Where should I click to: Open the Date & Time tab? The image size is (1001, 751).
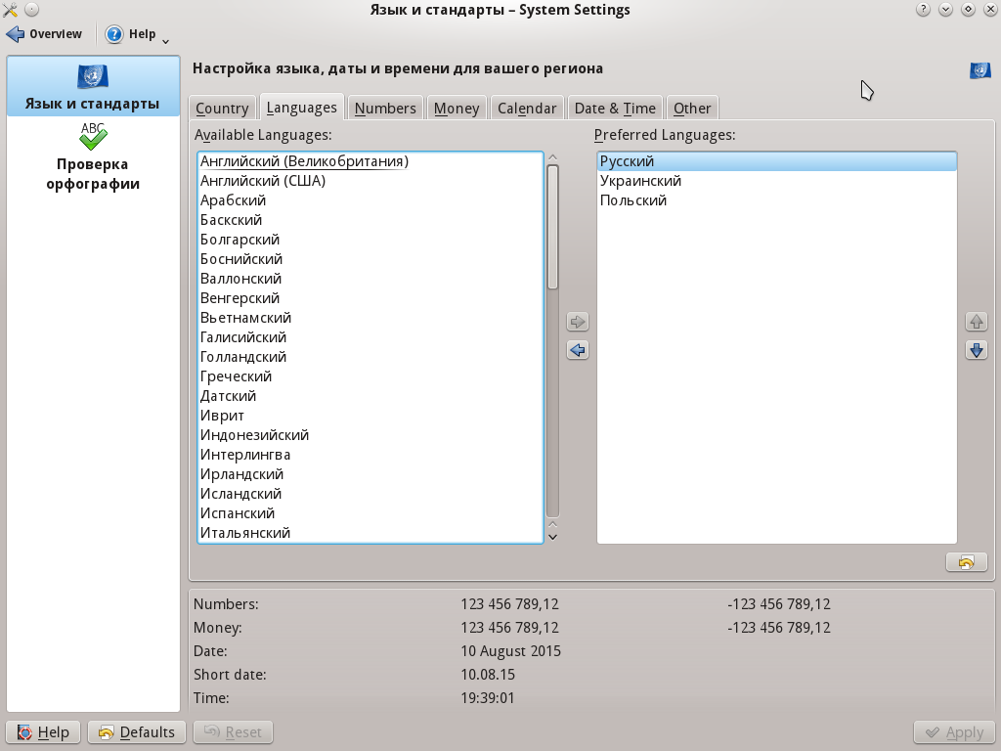pos(615,109)
